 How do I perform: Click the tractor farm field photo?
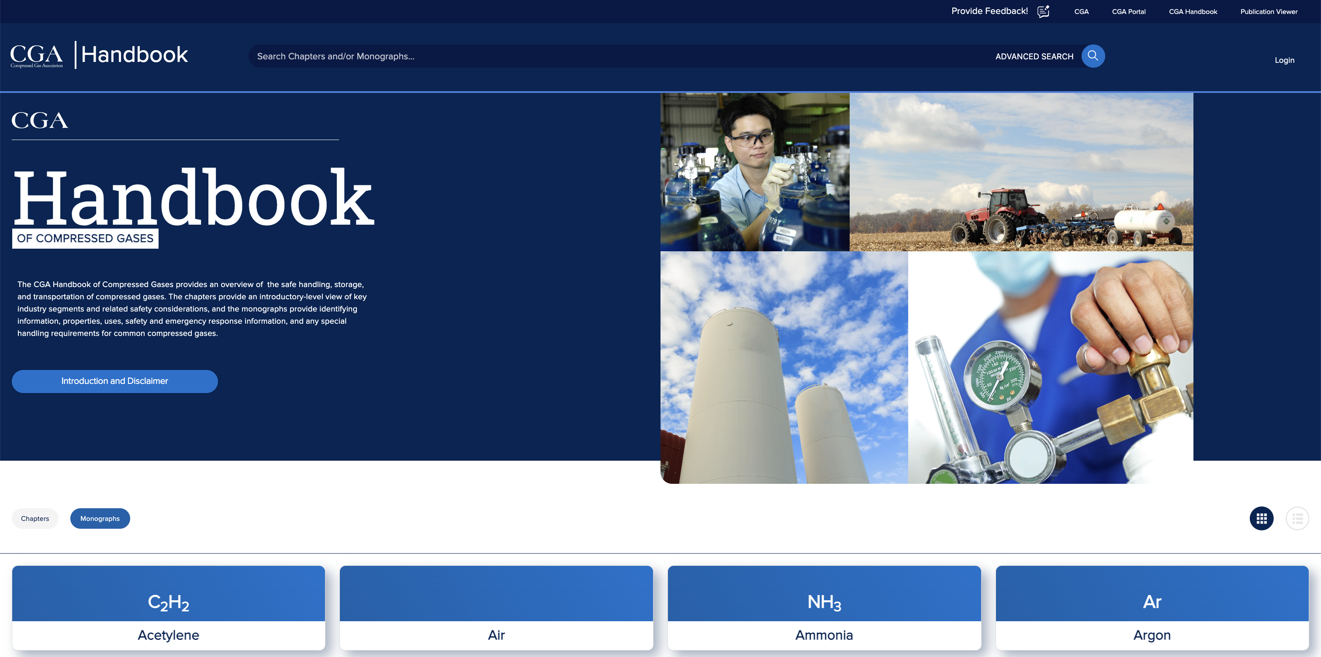pos(1020,171)
